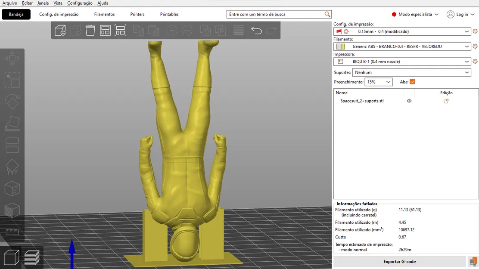
Task: Open print settings gear beside Config. de impressão
Action: click(x=475, y=31)
